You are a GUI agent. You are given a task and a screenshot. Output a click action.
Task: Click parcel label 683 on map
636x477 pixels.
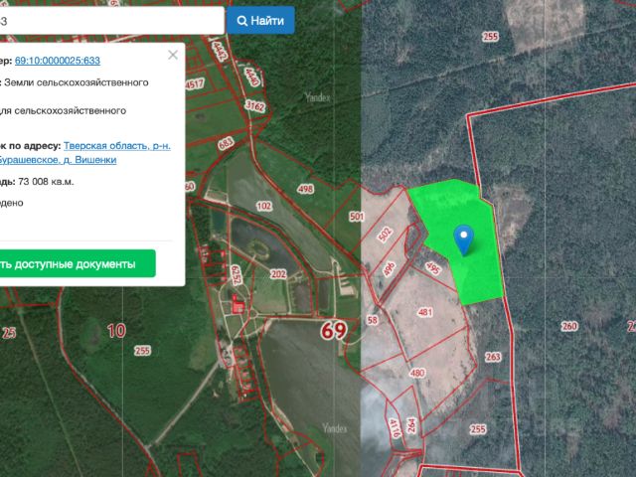tap(225, 144)
